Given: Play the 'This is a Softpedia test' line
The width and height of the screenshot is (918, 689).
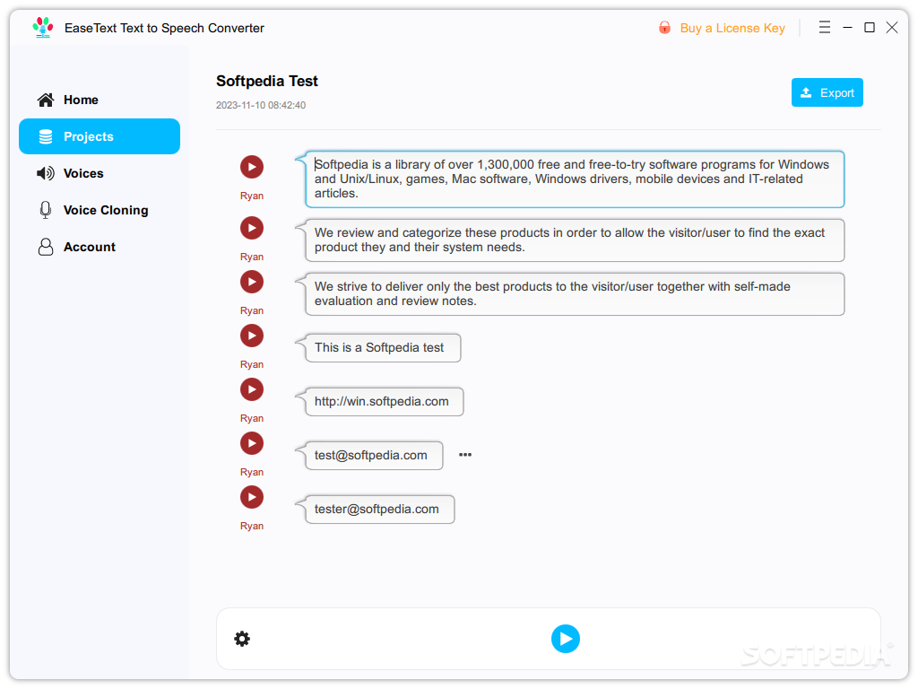Looking at the screenshot, I should pyautogui.click(x=252, y=336).
